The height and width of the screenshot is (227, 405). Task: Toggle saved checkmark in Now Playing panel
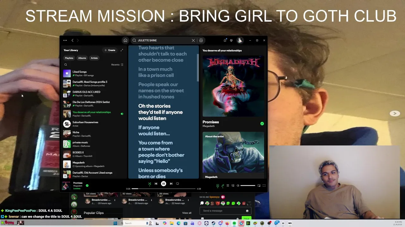pos(262,124)
